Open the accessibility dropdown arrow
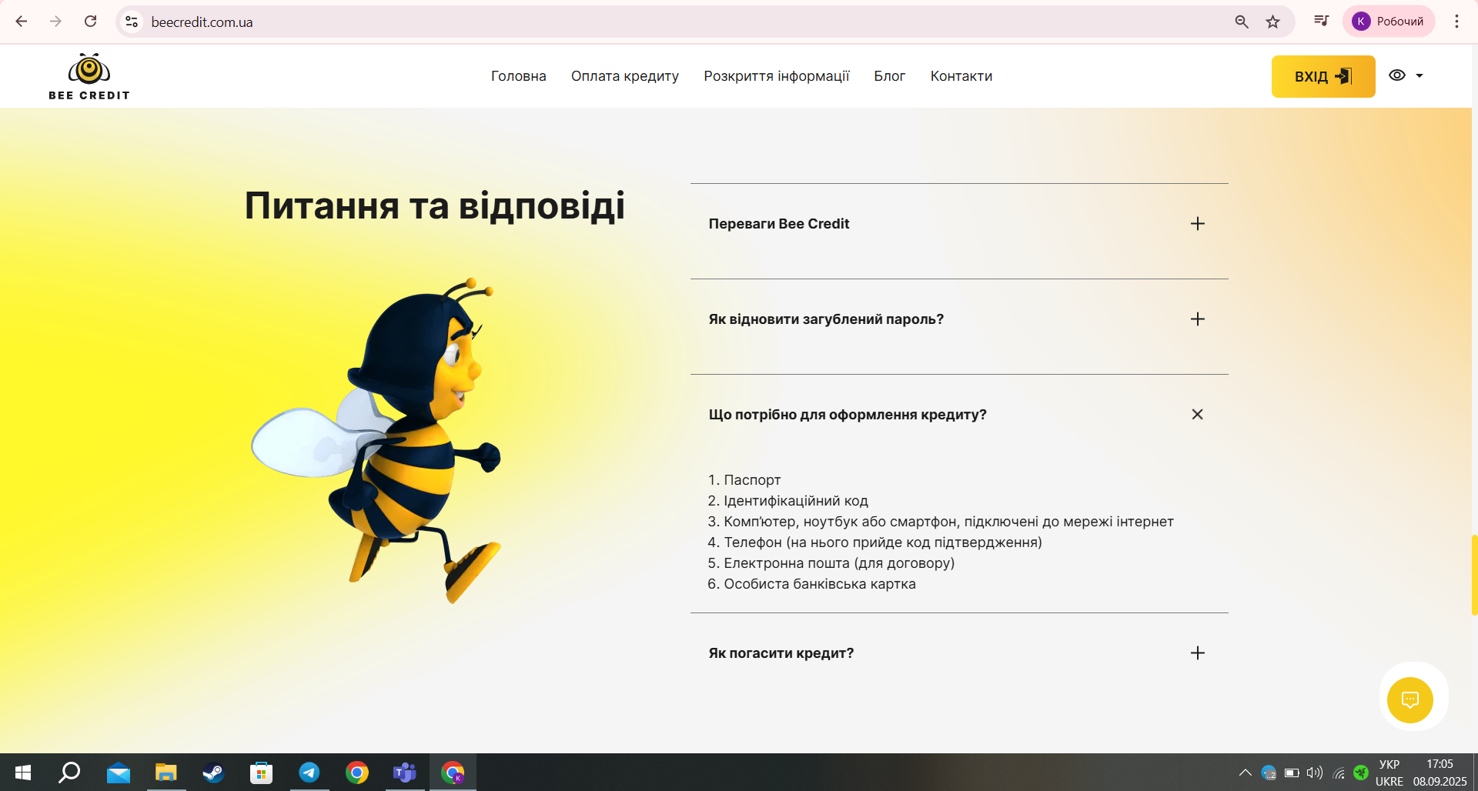Viewport: 1478px width, 791px height. [x=1419, y=75]
